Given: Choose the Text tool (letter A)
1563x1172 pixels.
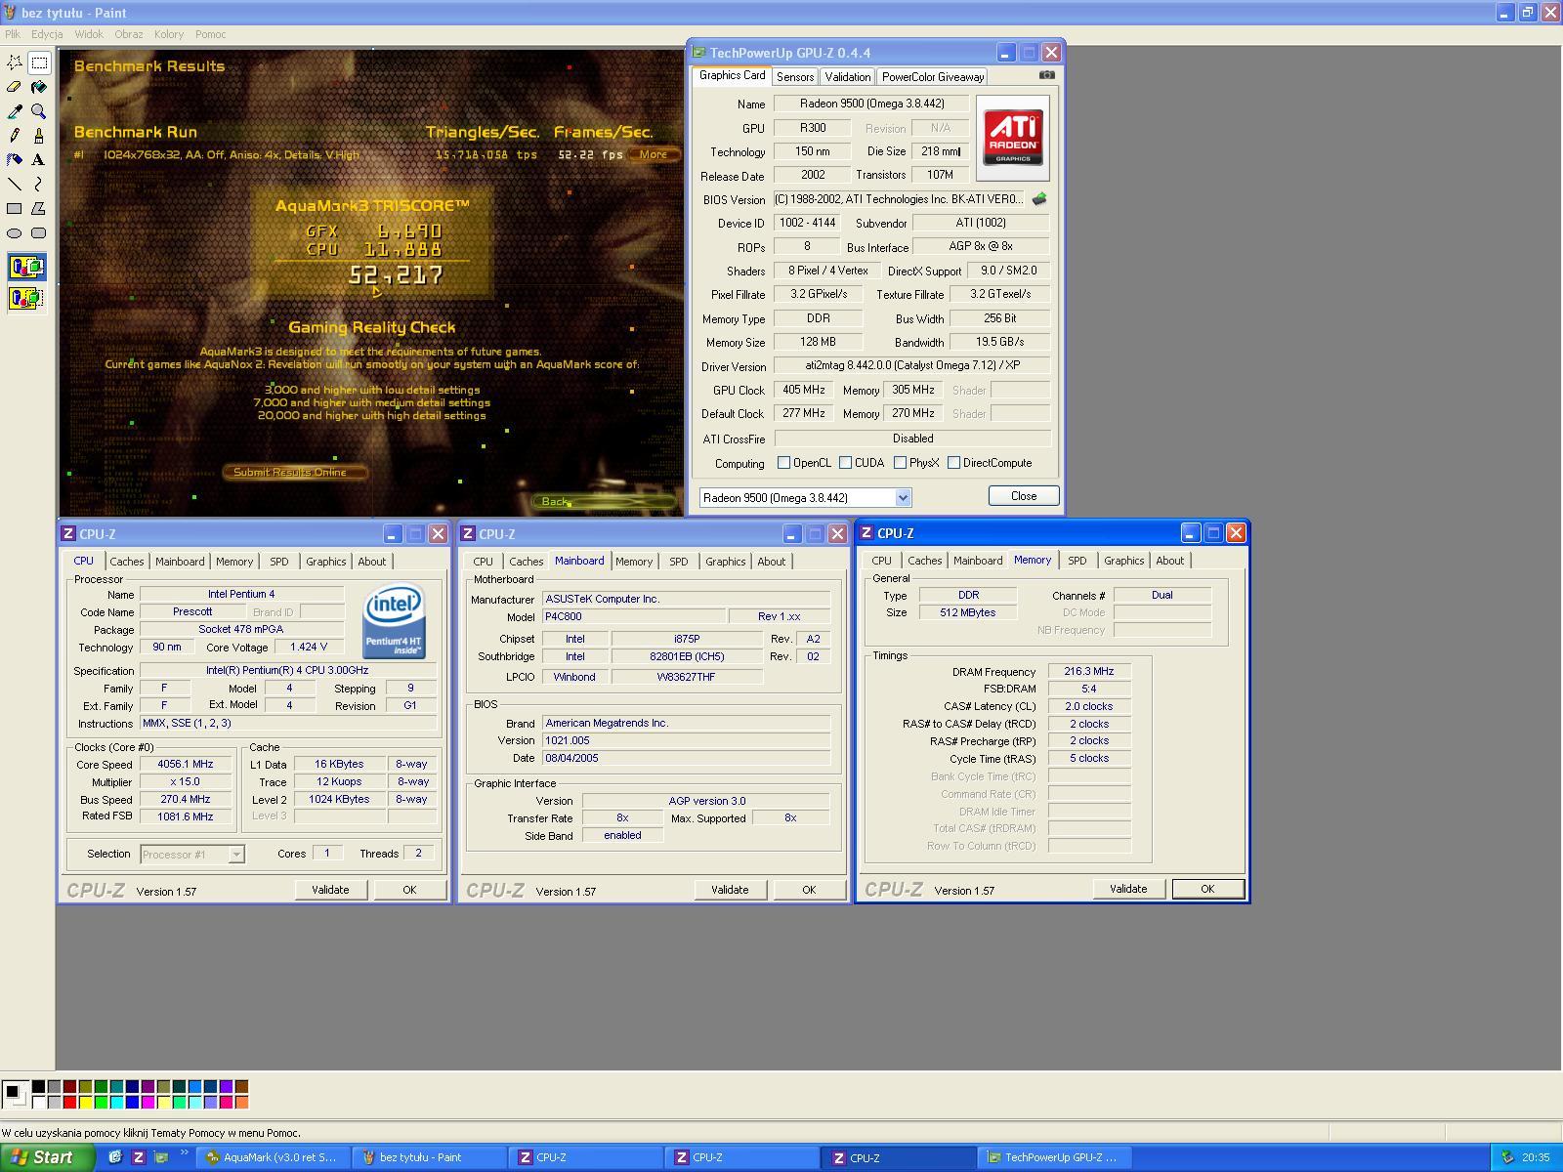Looking at the screenshot, I should [x=39, y=160].
